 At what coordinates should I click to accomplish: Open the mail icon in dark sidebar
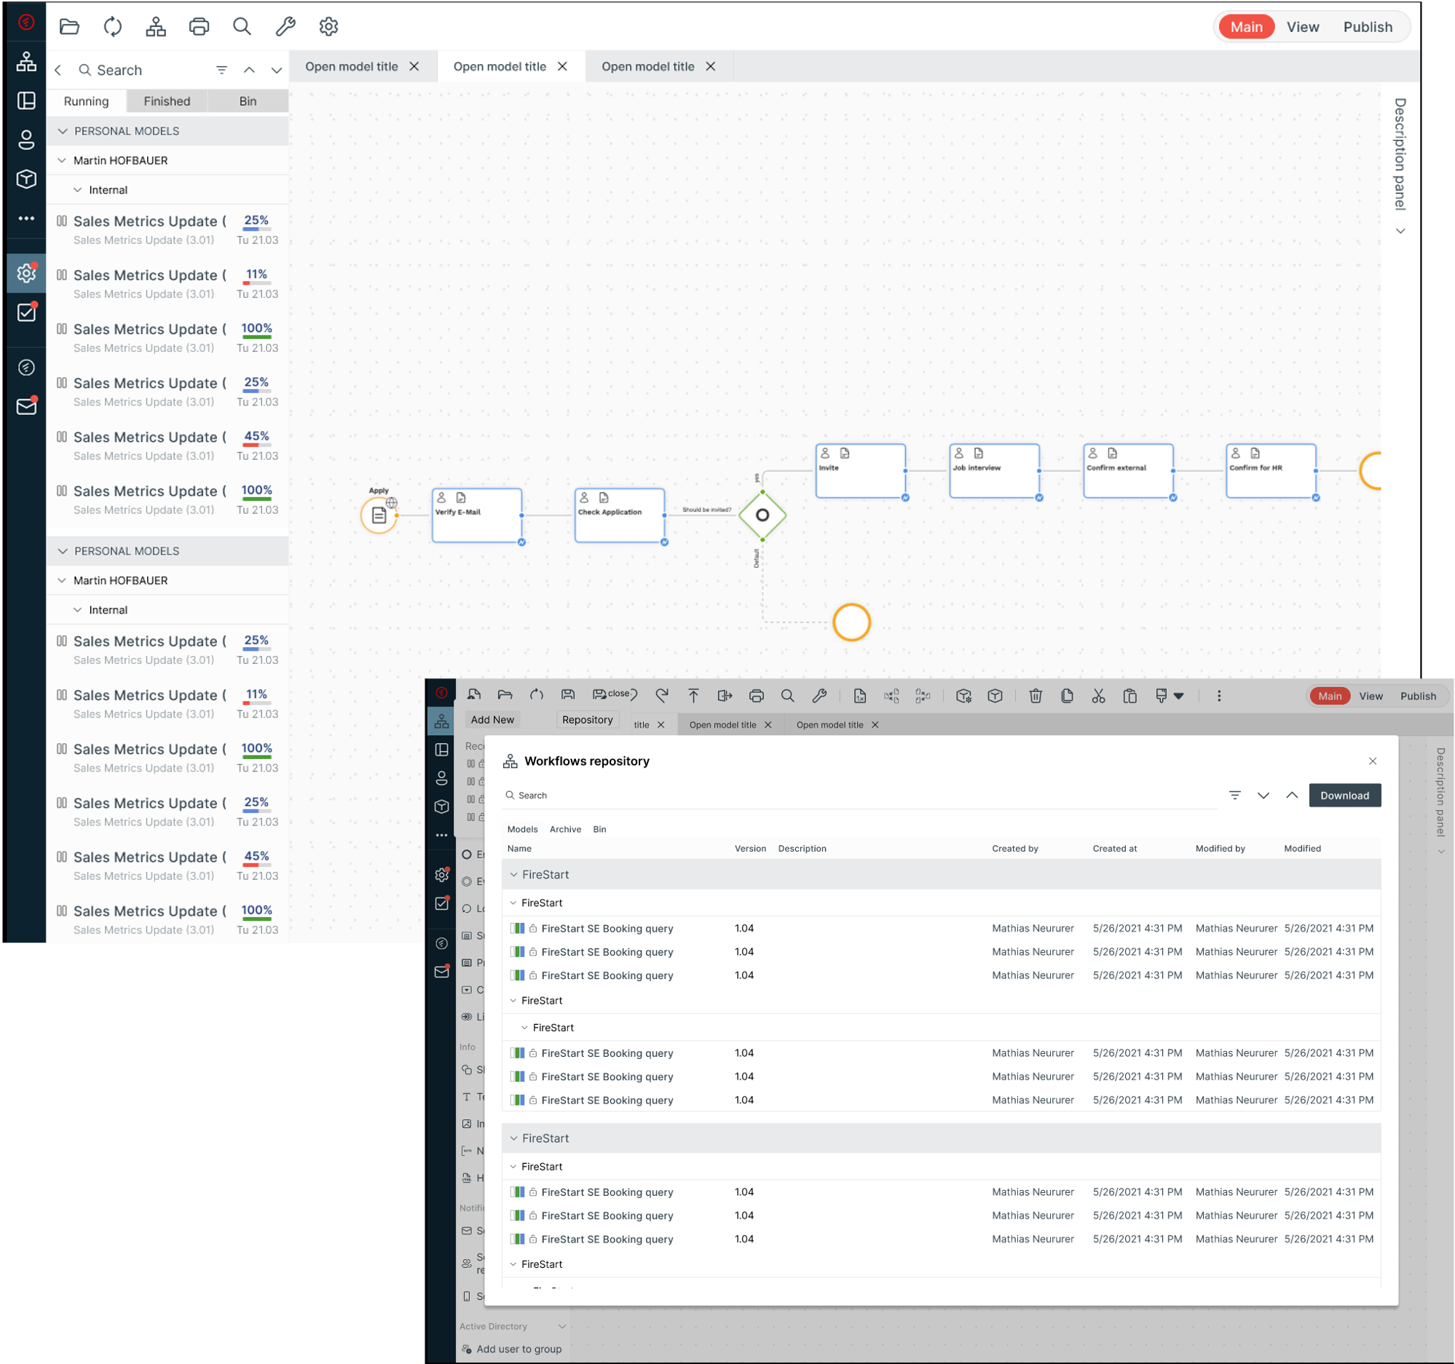click(26, 407)
